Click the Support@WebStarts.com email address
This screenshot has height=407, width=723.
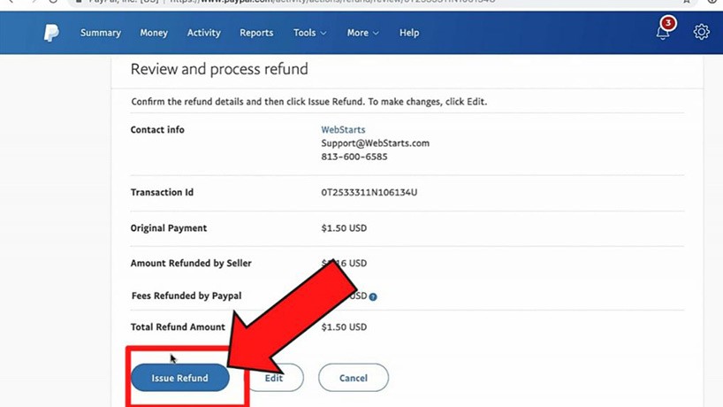[375, 143]
